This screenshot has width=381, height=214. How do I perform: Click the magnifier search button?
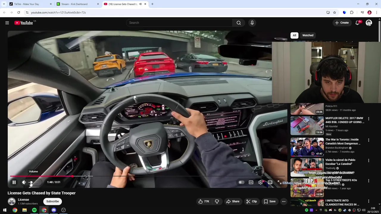coord(239,23)
